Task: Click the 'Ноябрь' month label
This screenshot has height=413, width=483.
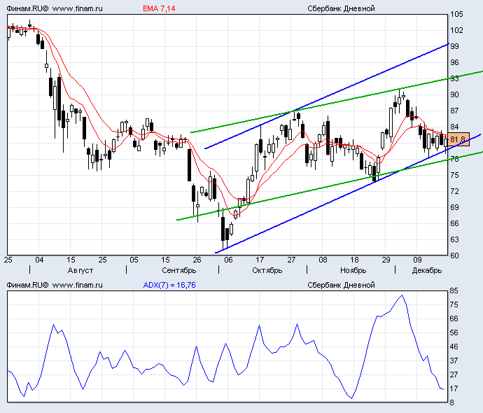Action: [x=353, y=270]
